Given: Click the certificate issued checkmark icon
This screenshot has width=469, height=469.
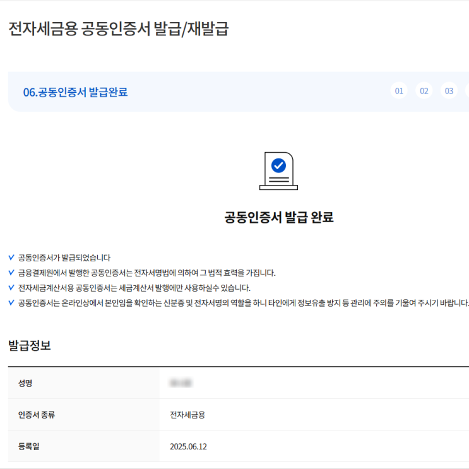Looking at the screenshot, I should [278, 171].
